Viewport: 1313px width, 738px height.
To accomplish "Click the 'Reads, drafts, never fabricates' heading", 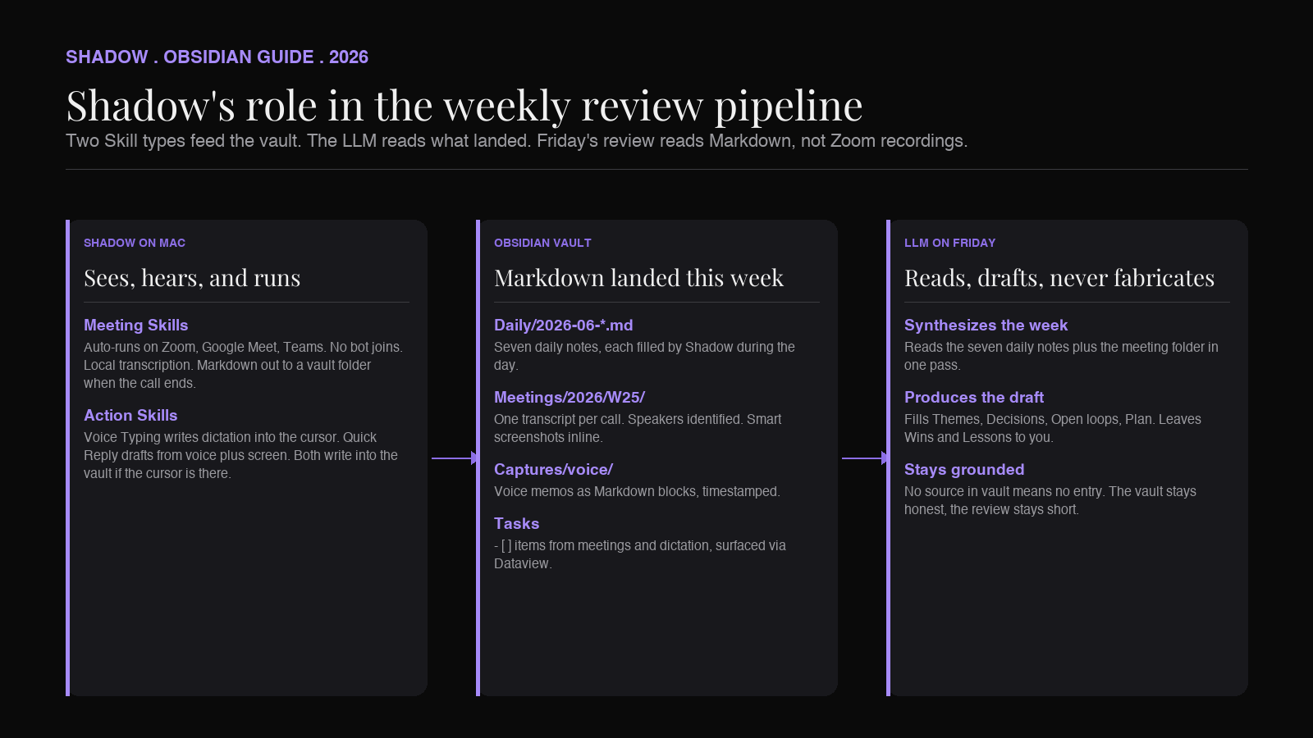I will pyautogui.click(x=1059, y=278).
